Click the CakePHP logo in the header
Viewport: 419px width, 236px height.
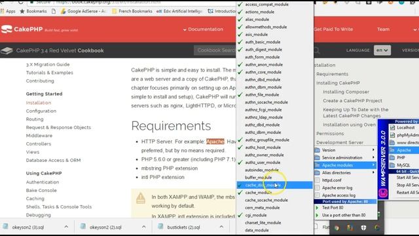(22, 29)
